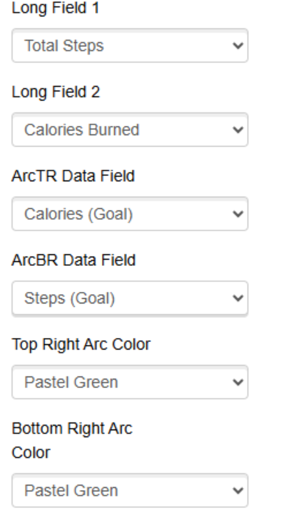Image resolution: width=283 pixels, height=531 pixels.
Task: Open the Bottom Right Arc Color dropdown
Action: [130, 490]
